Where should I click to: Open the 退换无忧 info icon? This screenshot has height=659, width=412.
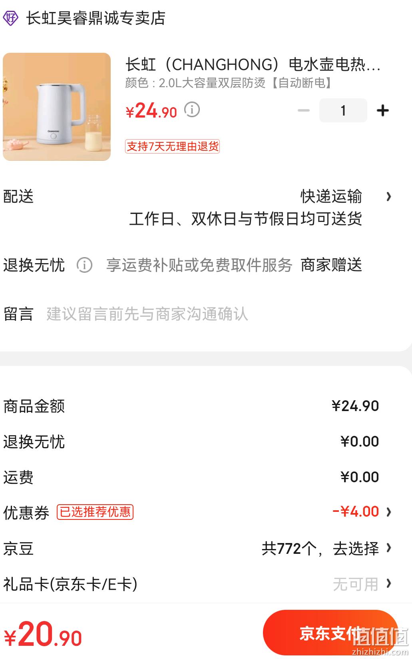(84, 265)
